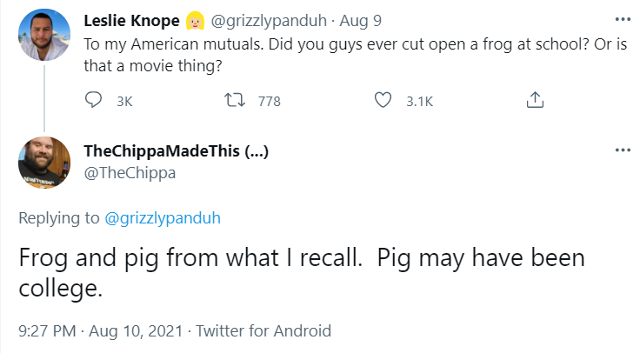Like the frog question tweet
Image resolution: width=640 pixels, height=353 pixels.
(383, 100)
